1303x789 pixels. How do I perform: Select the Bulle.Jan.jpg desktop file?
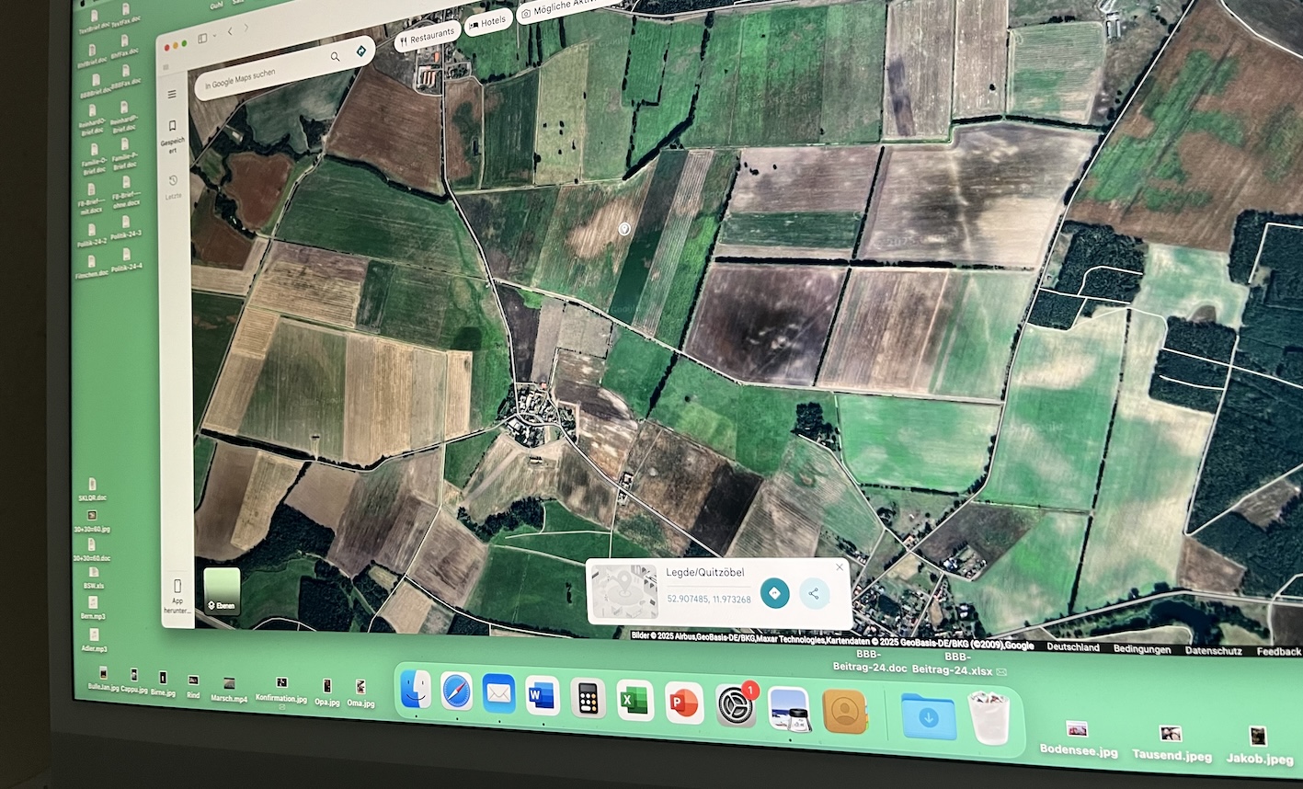tap(104, 680)
